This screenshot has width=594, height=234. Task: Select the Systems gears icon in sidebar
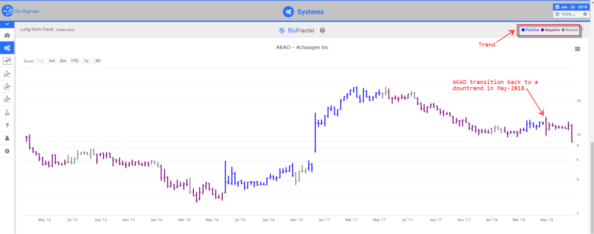[x=7, y=48]
